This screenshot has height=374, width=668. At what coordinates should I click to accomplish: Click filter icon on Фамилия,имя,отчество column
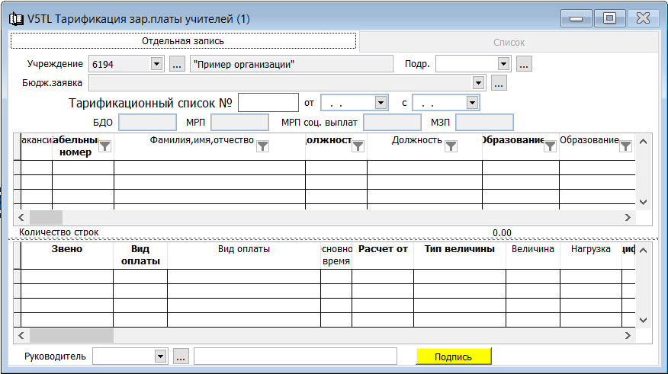click(x=262, y=146)
